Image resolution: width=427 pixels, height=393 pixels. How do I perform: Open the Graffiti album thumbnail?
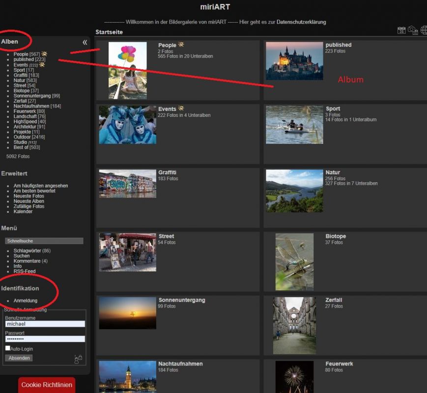(127, 184)
